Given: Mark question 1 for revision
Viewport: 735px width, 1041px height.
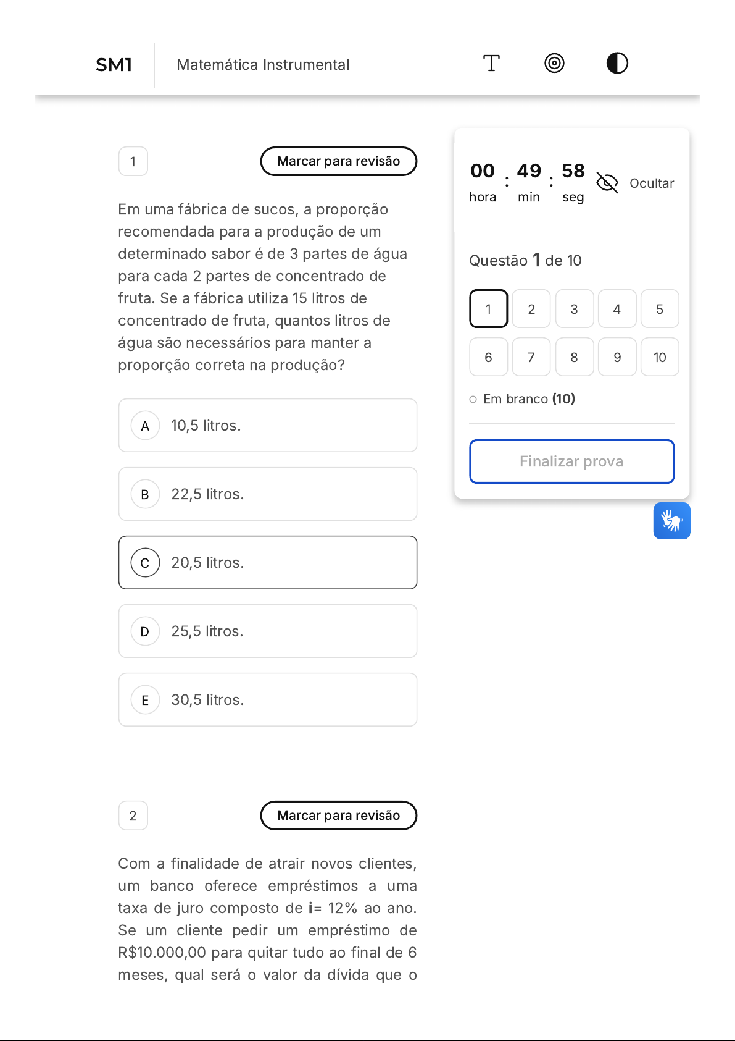Looking at the screenshot, I should point(339,161).
